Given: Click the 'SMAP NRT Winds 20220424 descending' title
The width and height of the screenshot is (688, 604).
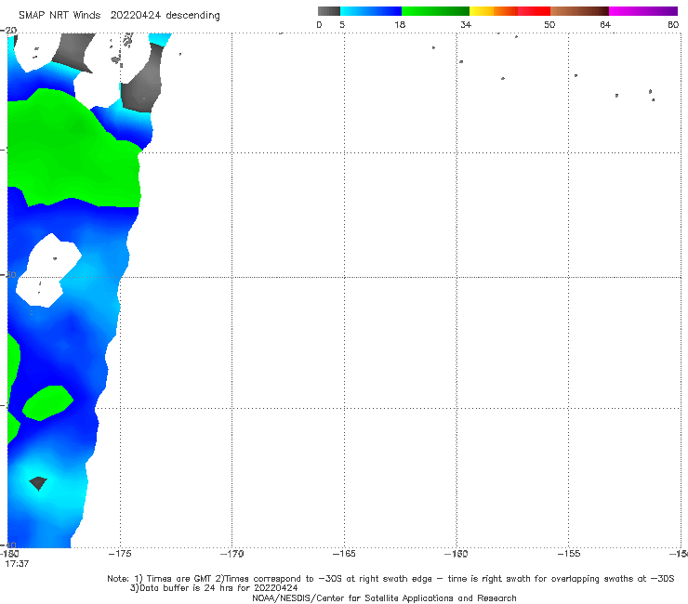Looking at the screenshot, I should pyautogui.click(x=119, y=16).
